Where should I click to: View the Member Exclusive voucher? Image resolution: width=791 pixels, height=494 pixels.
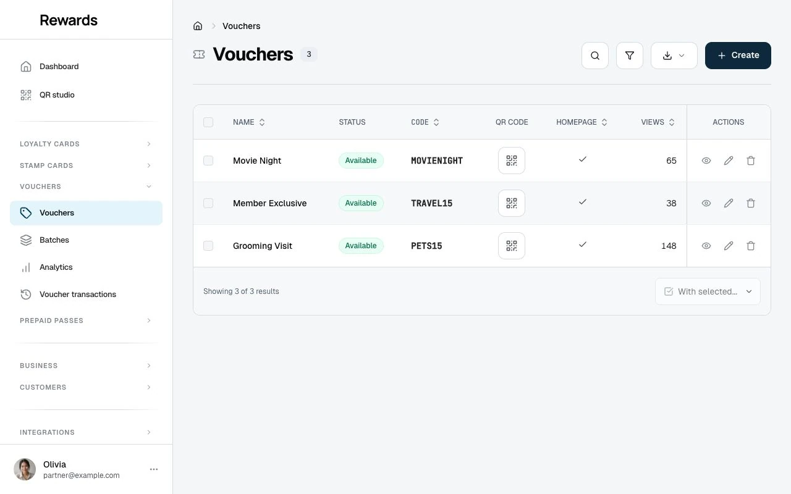(706, 203)
